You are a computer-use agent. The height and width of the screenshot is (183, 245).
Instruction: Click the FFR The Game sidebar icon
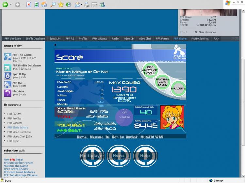tap(8, 57)
